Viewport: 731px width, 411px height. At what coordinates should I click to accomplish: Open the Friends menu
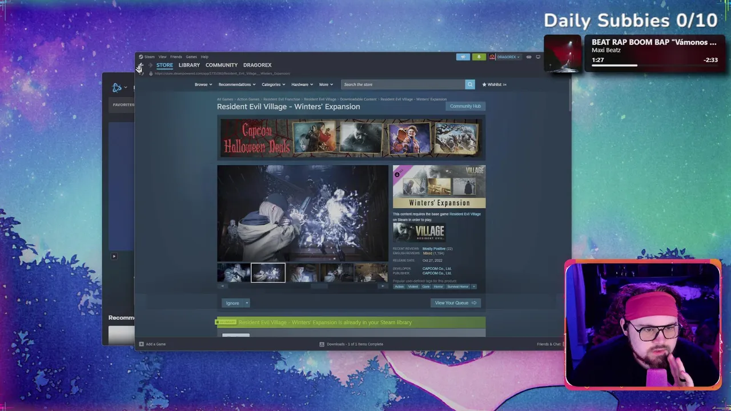(176, 57)
